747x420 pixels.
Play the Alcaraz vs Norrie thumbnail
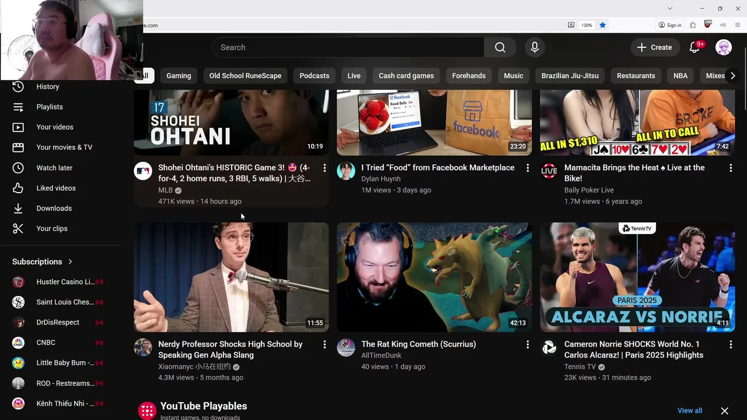[x=637, y=277]
